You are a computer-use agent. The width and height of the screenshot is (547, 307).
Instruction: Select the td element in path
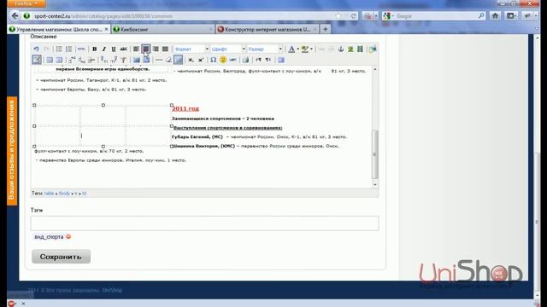pyautogui.click(x=84, y=194)
